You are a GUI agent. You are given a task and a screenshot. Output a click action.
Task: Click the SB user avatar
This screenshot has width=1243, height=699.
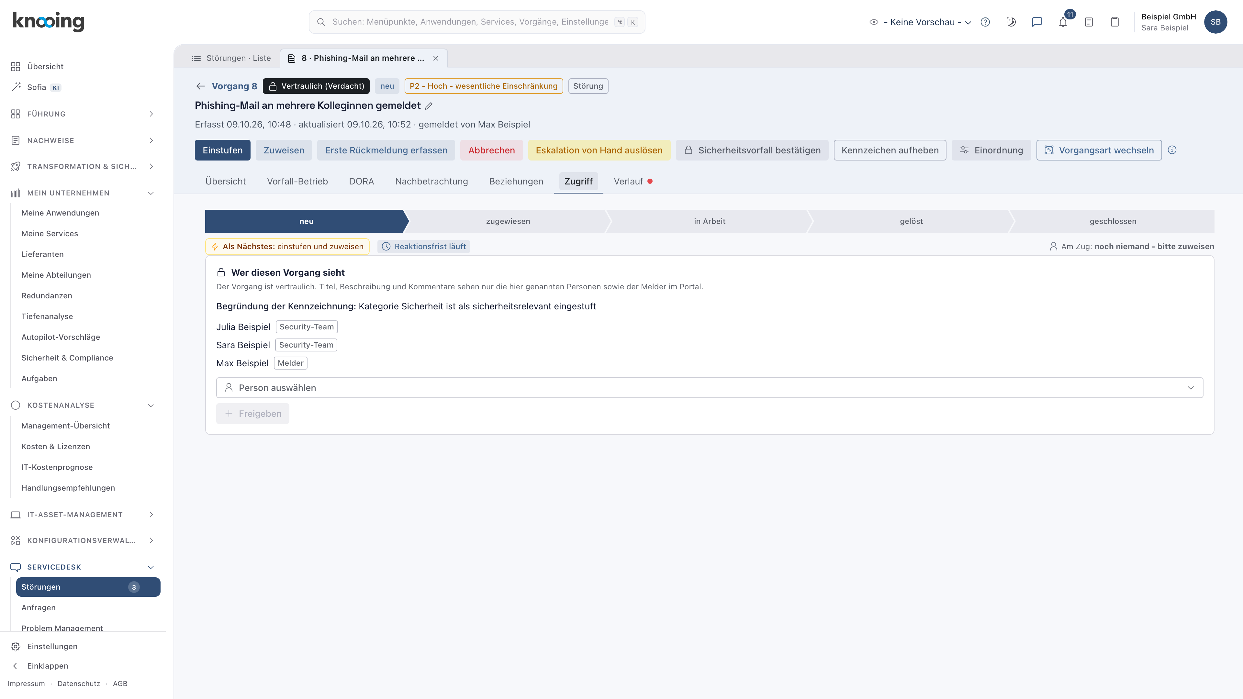[1215, 22]
